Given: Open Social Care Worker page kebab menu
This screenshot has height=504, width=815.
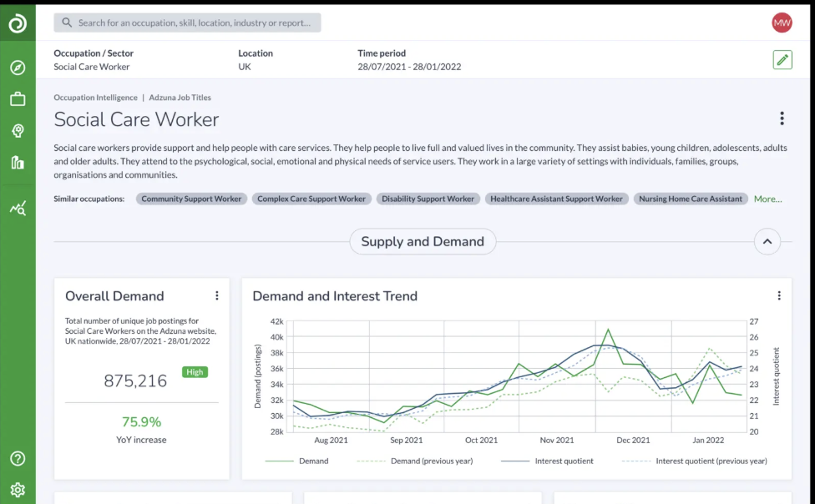Looking at the screenshot, I should [782, 118].
